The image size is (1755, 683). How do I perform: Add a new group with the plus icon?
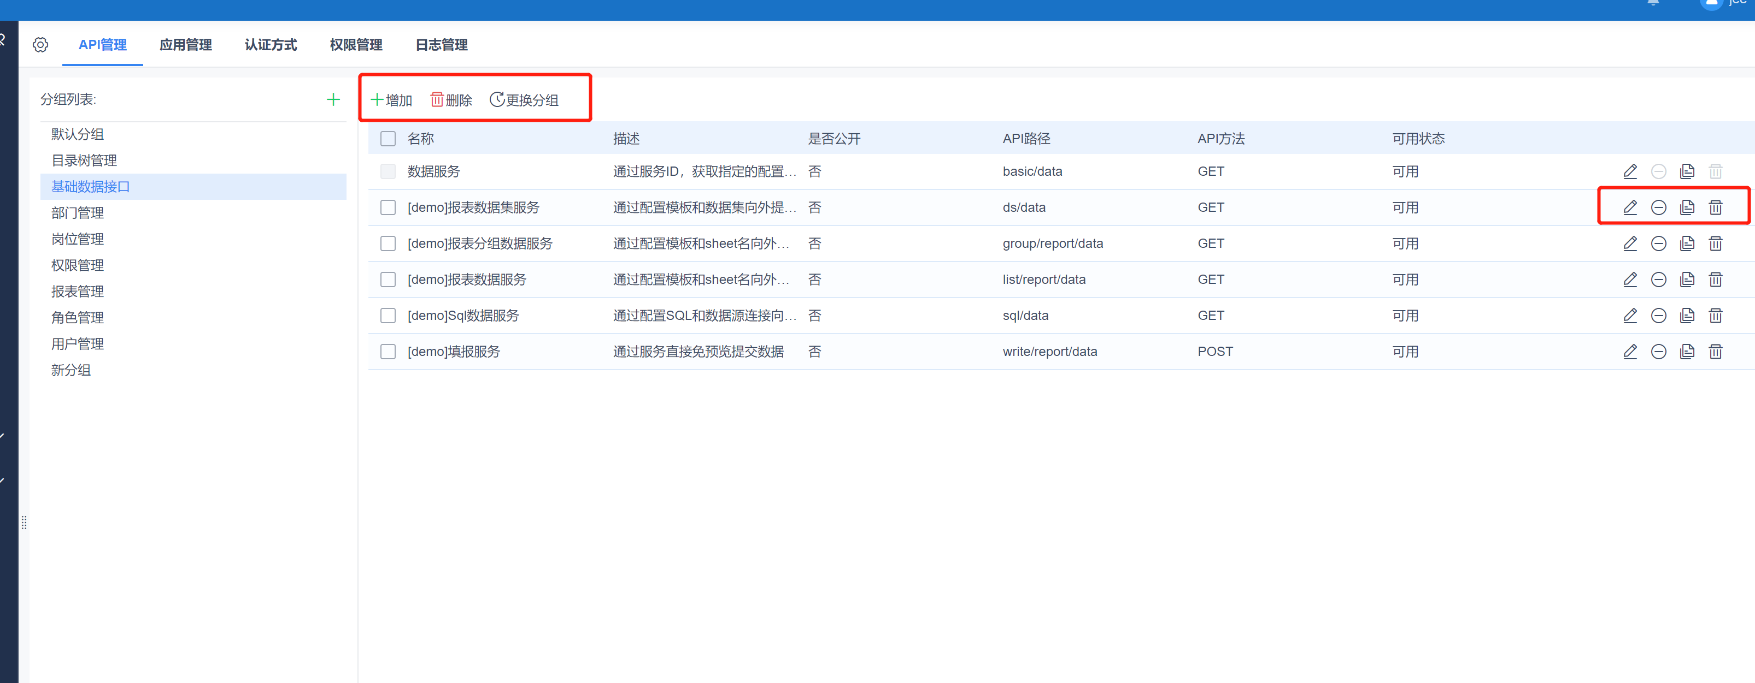pos(332,99)
